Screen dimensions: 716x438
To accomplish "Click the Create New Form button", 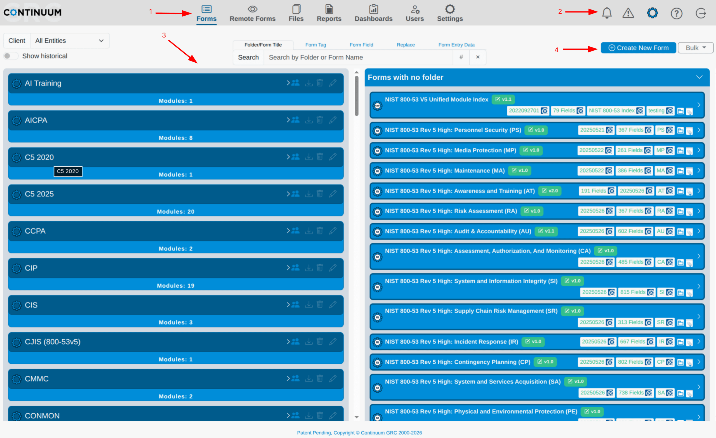I will [x=638, y=48].
